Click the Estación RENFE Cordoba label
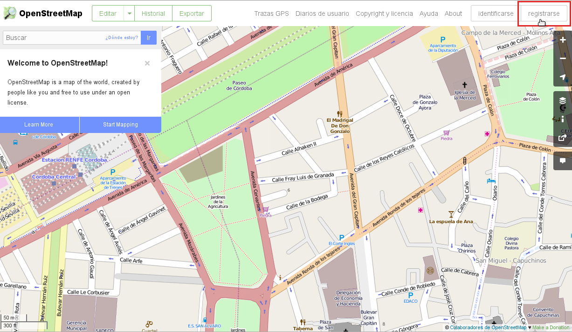572x332 pixels. point(74,160)
